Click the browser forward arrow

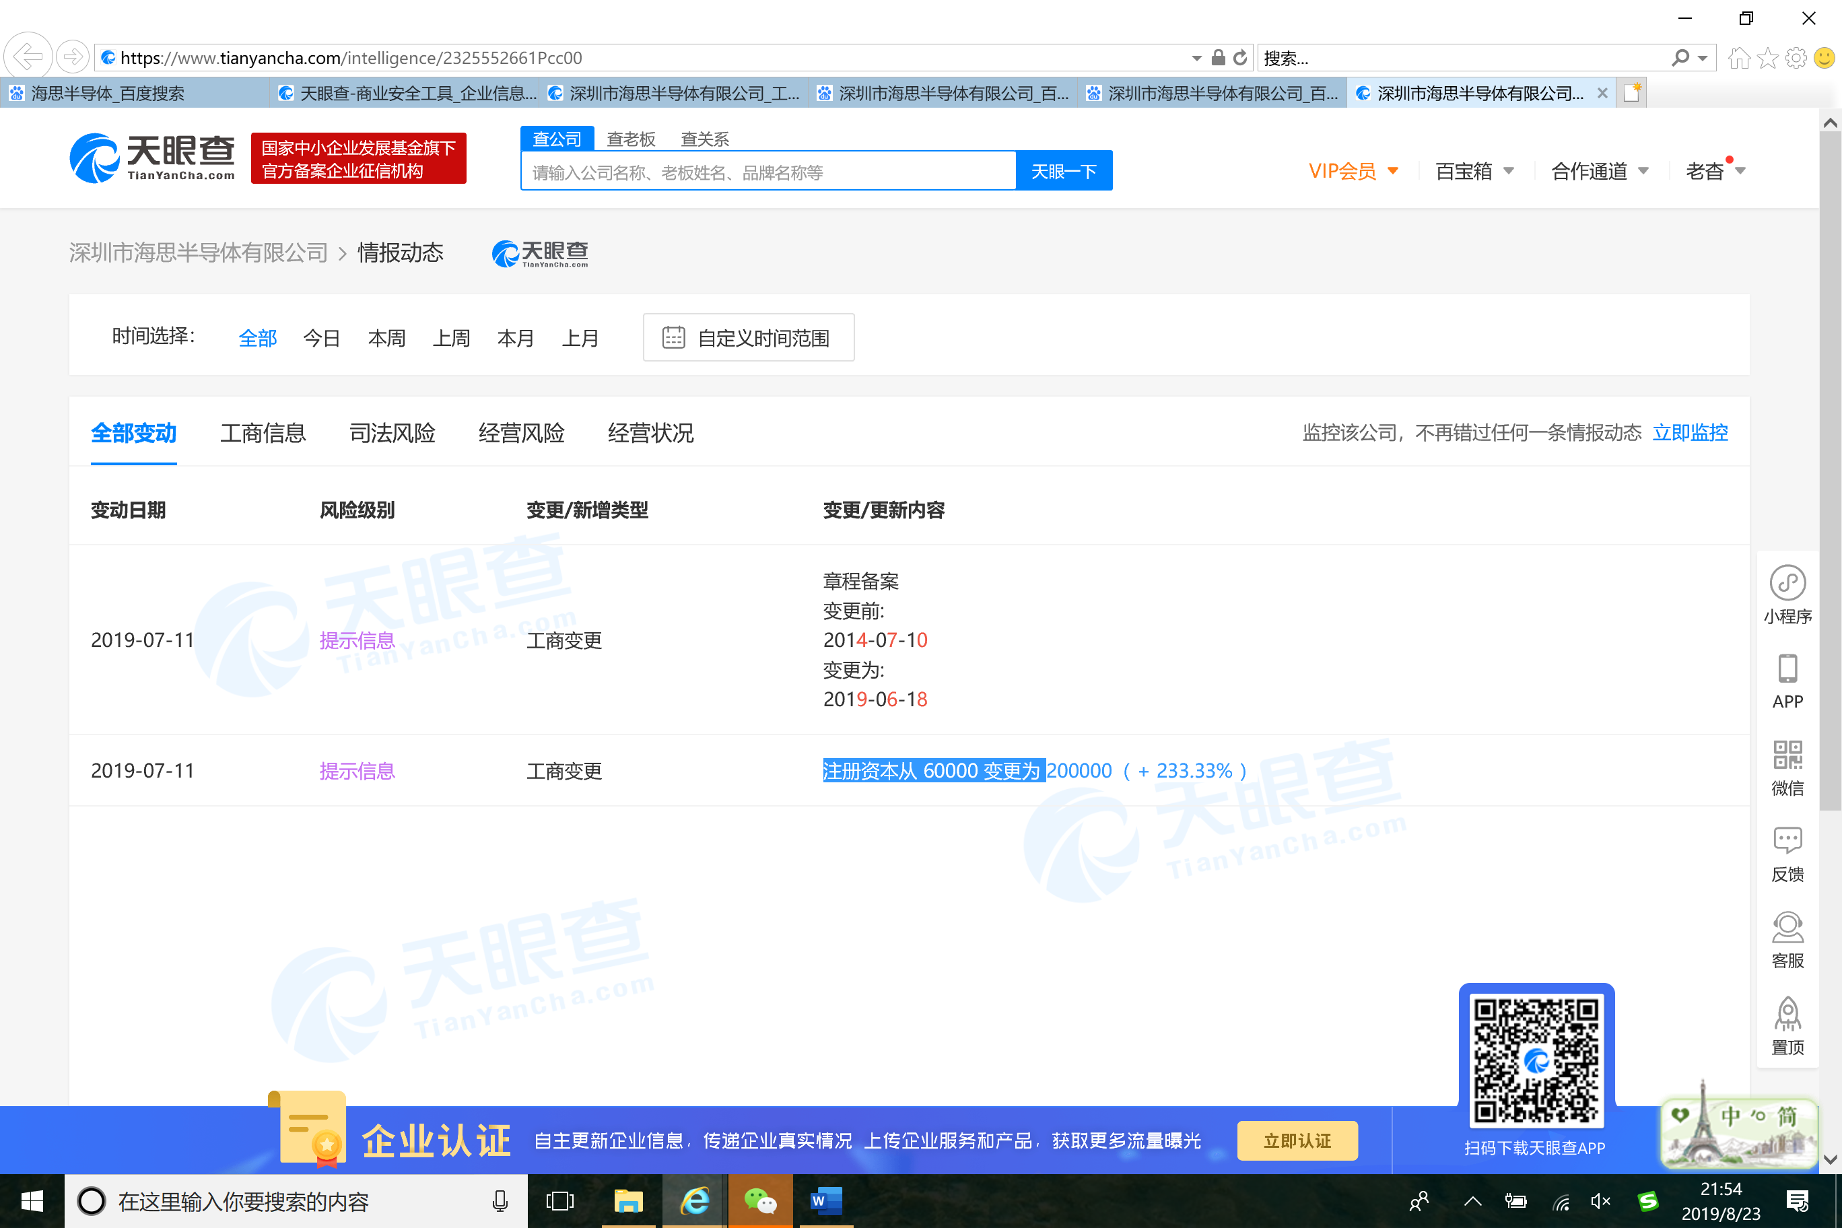click(72, 57)
